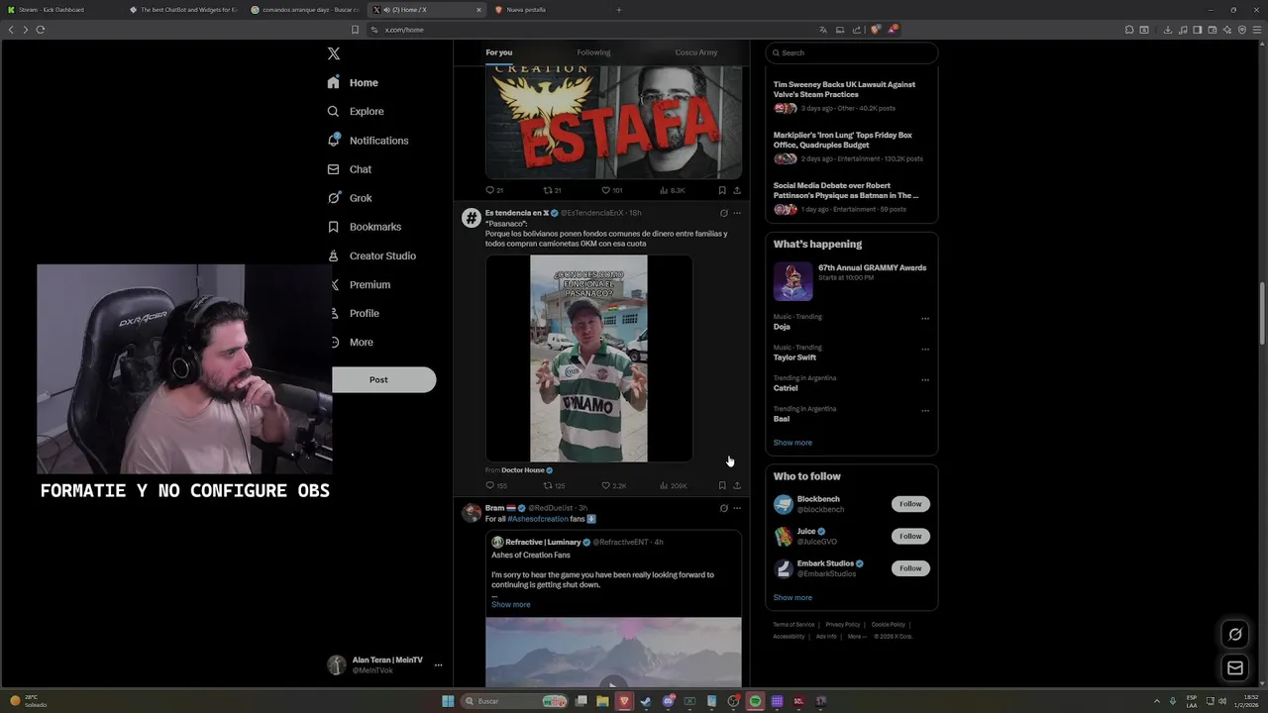Open Grok action on Bram post

point(723,508)
